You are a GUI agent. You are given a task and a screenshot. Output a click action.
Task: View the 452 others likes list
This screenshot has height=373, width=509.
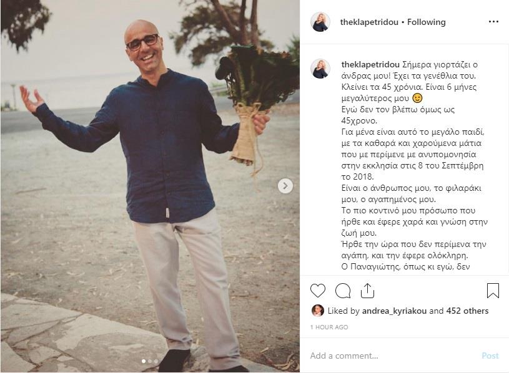point(467,311)
